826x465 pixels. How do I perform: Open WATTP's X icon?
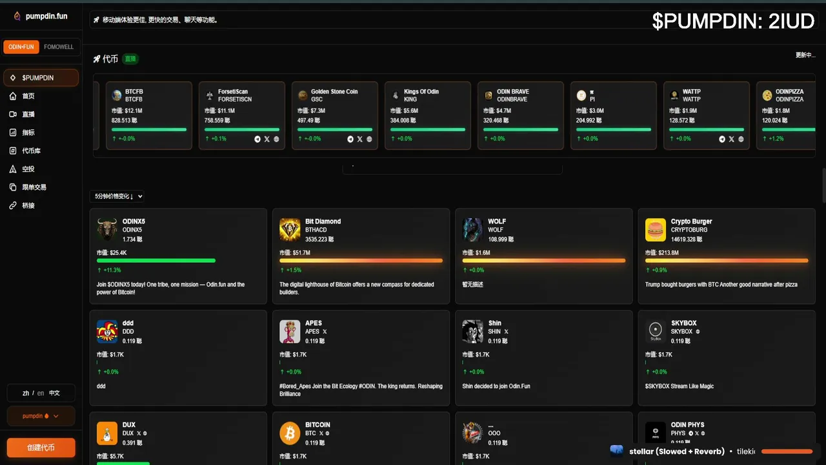click(x=732, y=139)
